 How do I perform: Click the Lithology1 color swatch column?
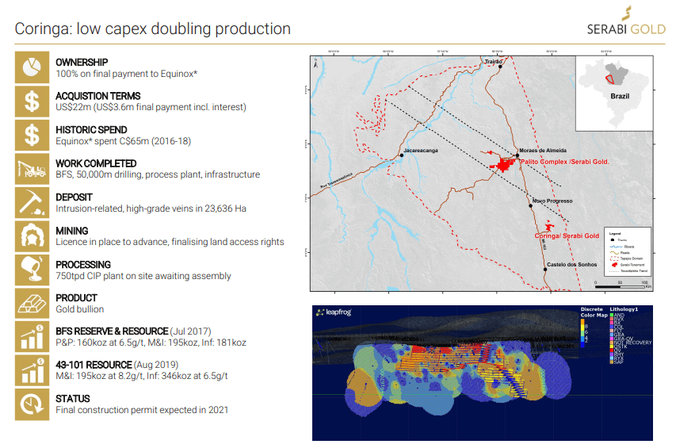pos(611,339)
